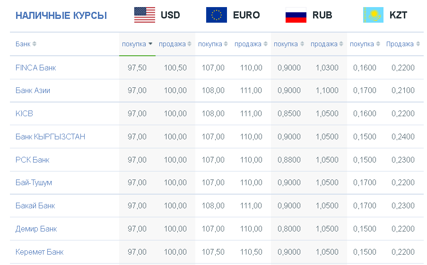Sort by the Банк column sort arrows
Image resolution: width=427 pixels, height=265 pixels.
tap(35, 44)
